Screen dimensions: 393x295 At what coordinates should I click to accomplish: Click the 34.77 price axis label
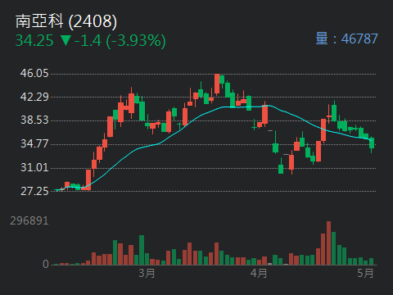(34, 144)
